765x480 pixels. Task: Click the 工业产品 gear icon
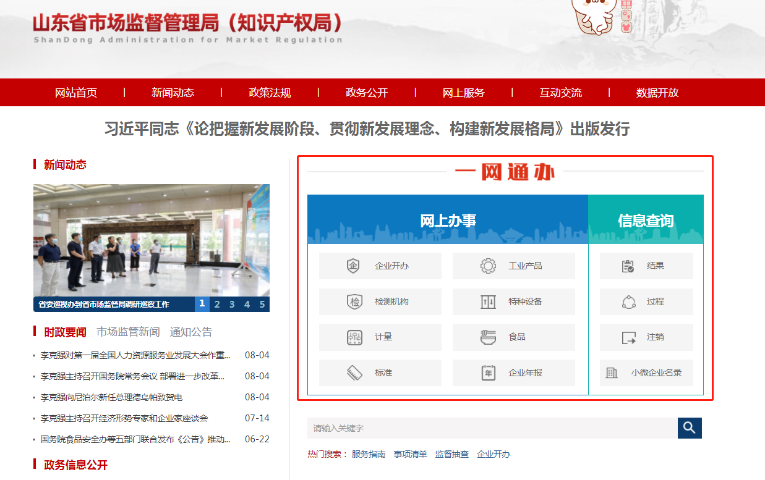[488, 266]
